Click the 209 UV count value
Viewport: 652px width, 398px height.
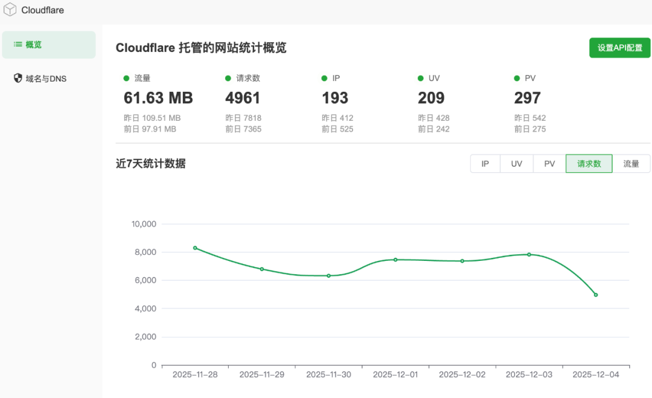pyautogui.click(x=431, y=98)
